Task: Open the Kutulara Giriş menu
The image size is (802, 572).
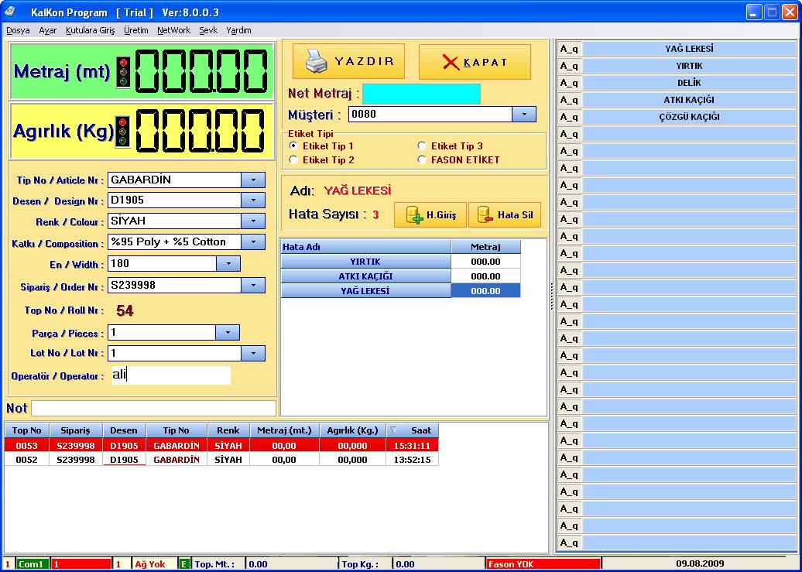Action: (91, 30)
